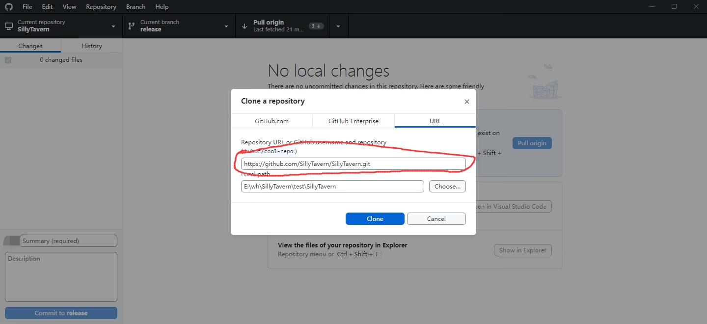The width and height of the screenshot is (707, 324).
Task: Select the GitHub.com tab in clone dialog
Action: pyautogui.click(x=272, y=121)
